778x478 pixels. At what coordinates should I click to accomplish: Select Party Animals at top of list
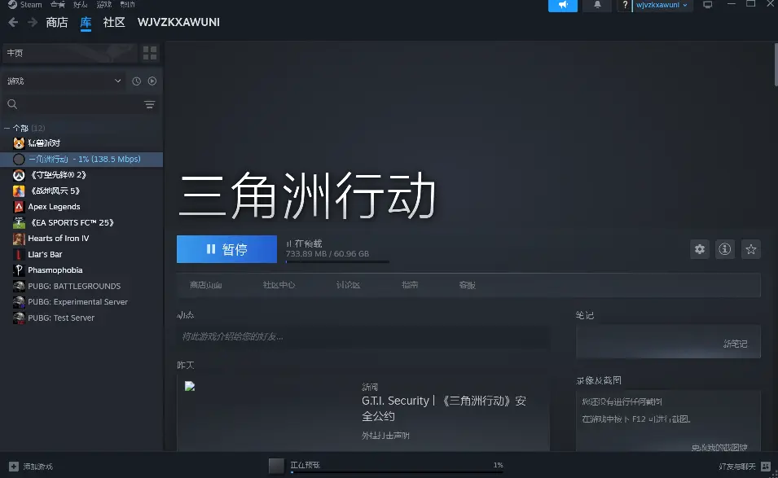81,143
